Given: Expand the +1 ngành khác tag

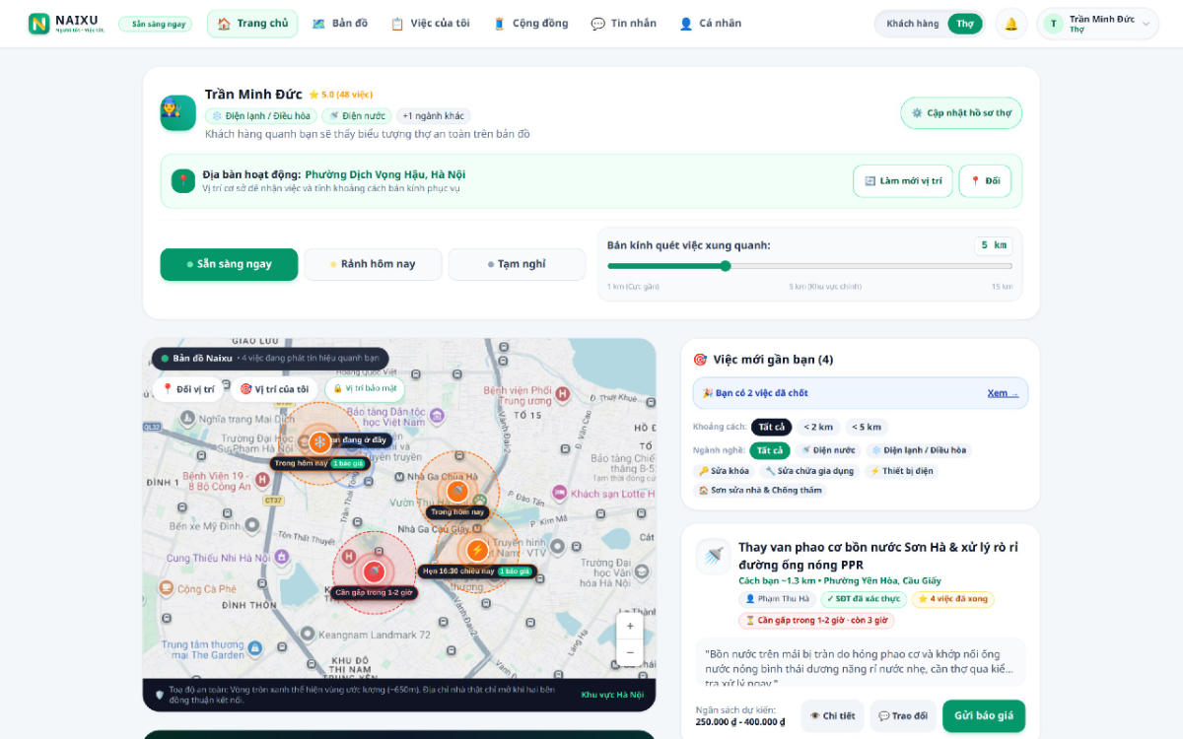Looking at the screenshot, I should click(434, 116).
